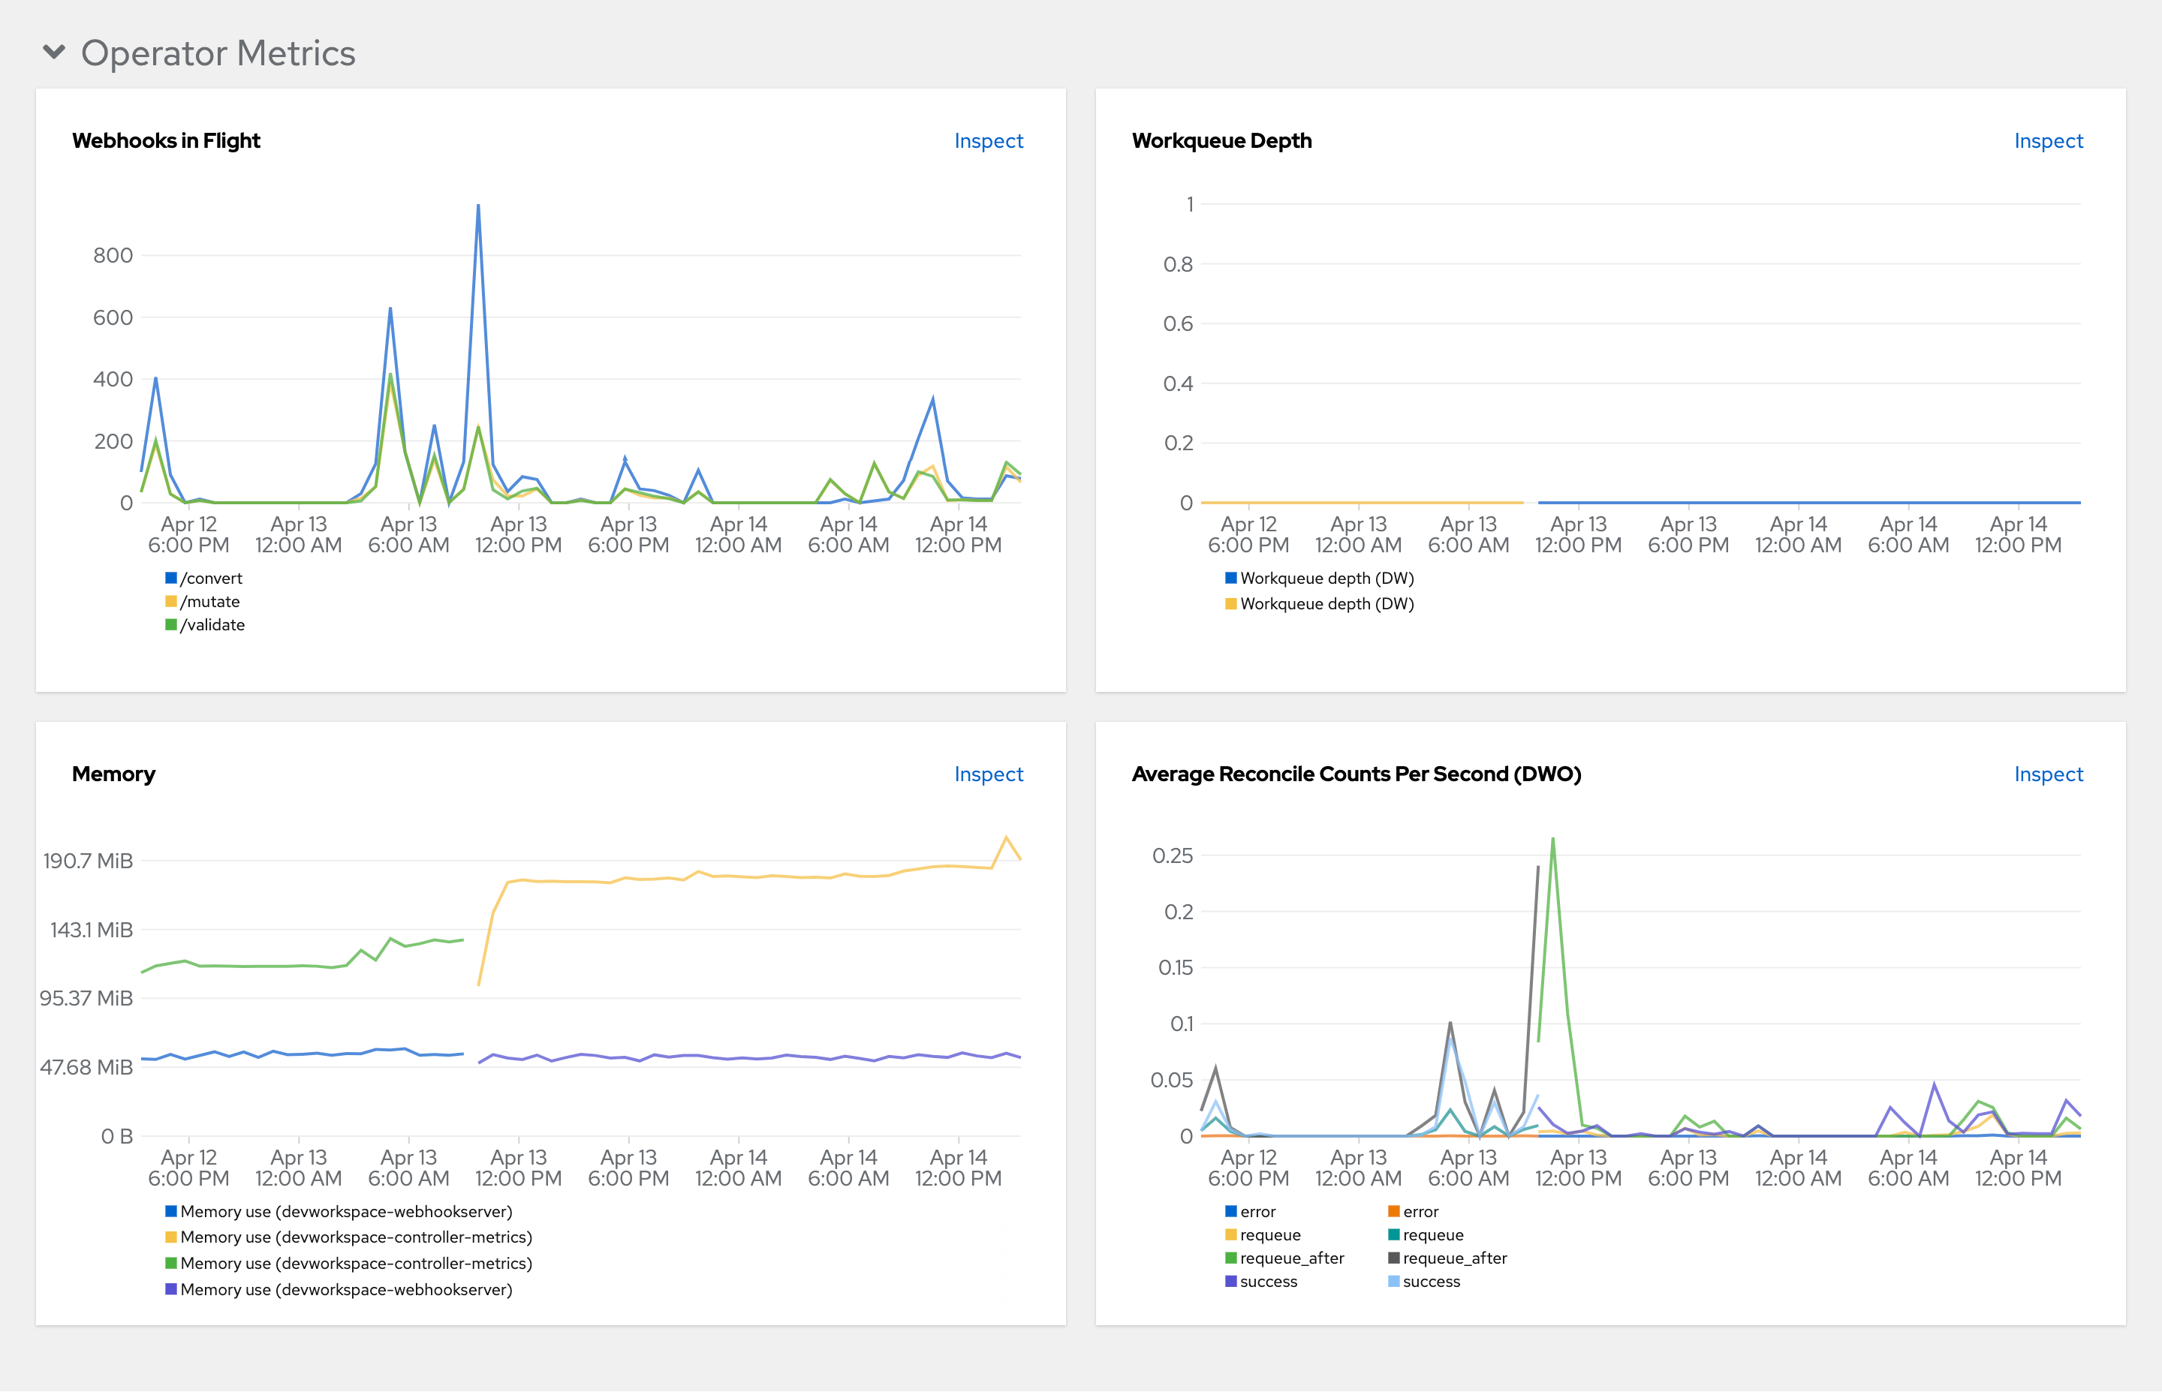Viewport: 2162px width, 1392px height.
Task: Toggle the teal requeue series in reconcile legend
Action: 1432,1234
